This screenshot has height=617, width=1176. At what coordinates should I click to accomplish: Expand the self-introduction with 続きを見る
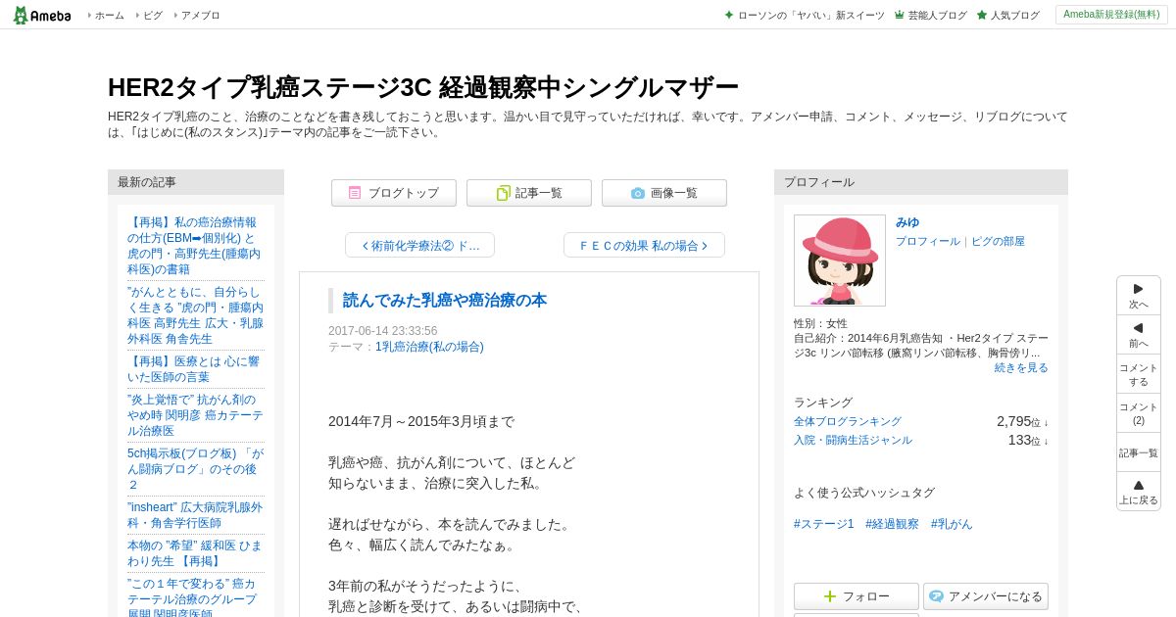[1021, 367]
